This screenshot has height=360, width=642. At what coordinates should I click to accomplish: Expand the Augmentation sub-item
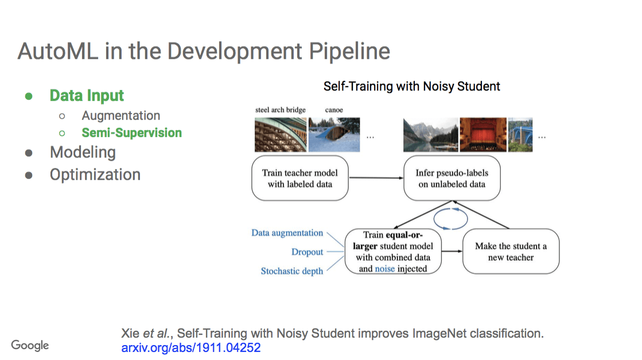click(120, 115)
